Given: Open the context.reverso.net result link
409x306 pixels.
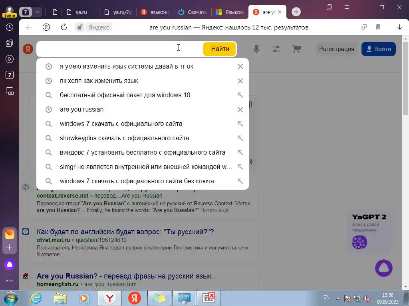Looking at the screenshot, I should [x=63, y=196].
